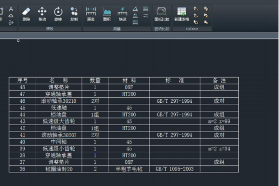Click the middle-right small XlsTable icon
Image resolution: width=279 pixels, height=186 pixels.
click(206, 16)
